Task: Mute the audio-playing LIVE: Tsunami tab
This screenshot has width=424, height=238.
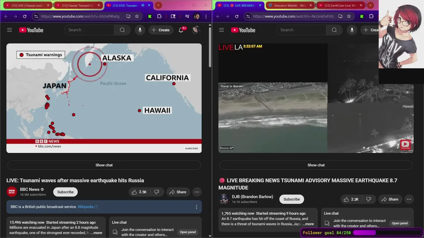Action: [x=143, y=5]
